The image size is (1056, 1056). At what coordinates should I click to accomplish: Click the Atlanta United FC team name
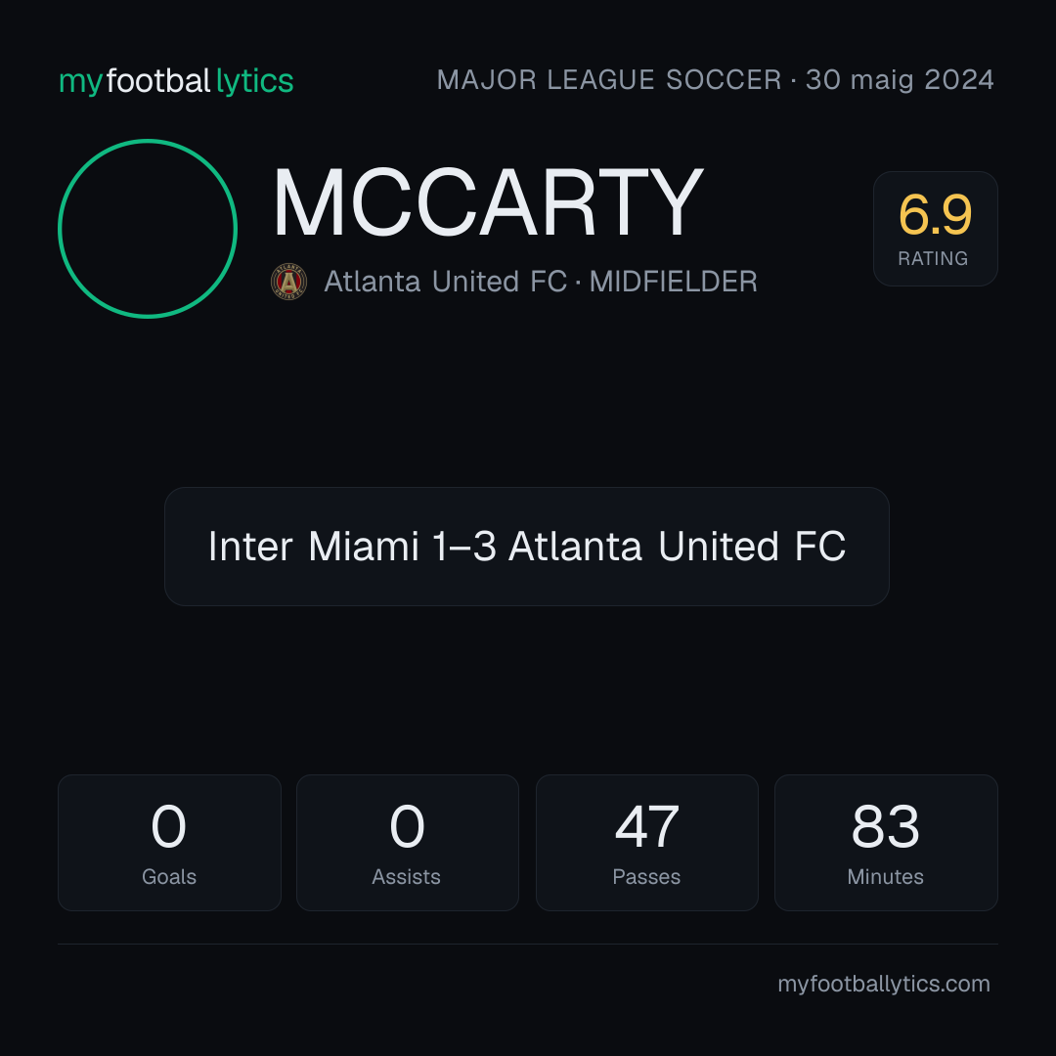click(445, 282)
